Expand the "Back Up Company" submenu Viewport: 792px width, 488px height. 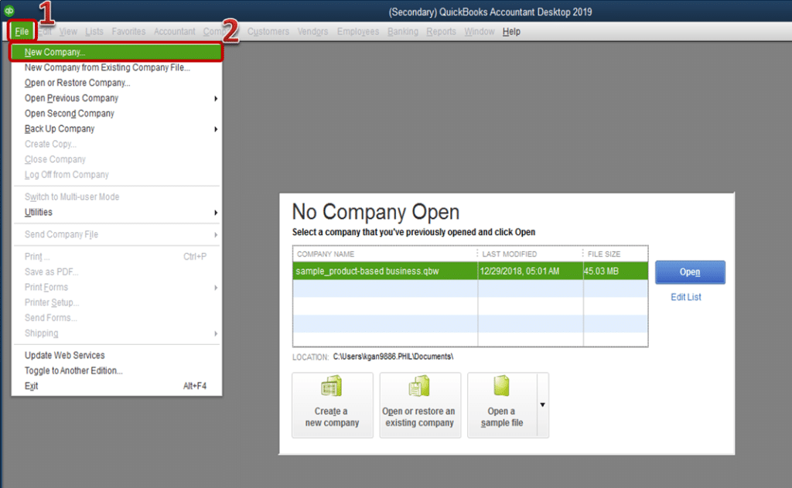coord(215,128)
